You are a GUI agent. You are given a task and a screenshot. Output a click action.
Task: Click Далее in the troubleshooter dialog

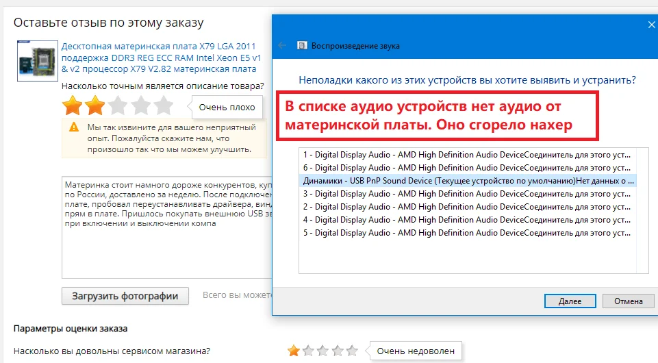tap(570, 301)
